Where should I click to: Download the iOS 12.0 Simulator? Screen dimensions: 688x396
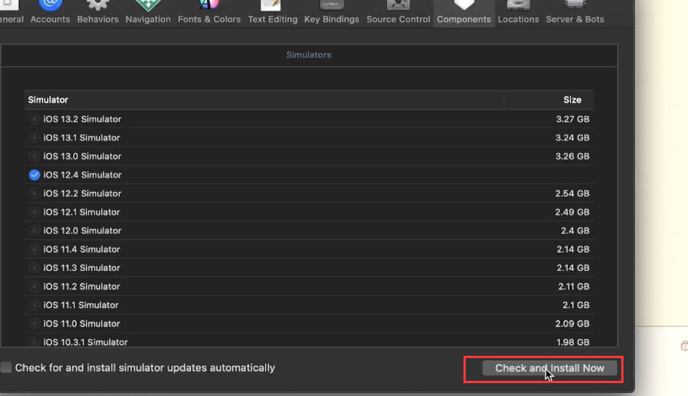pos(34,231)
